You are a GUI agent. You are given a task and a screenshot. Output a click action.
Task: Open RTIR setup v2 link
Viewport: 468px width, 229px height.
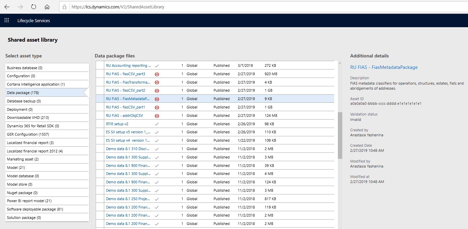tap(117, 124)
